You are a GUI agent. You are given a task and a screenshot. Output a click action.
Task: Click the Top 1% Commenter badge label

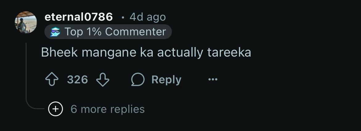[108, 32]
